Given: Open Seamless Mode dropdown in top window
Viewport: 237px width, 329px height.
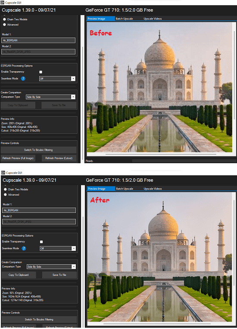Looking at the screenshot, I should pos(57,79).
